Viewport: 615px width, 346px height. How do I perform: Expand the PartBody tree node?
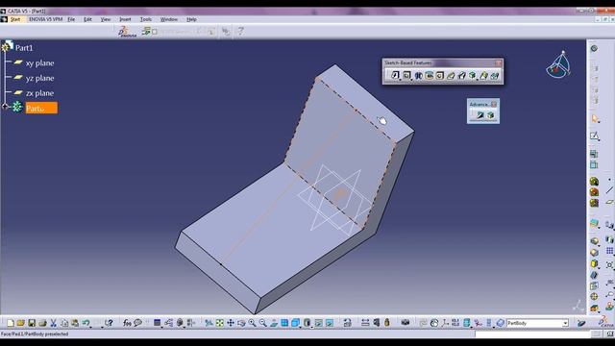[5, 107]
